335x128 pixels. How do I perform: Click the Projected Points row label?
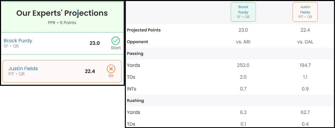[144, 30]
